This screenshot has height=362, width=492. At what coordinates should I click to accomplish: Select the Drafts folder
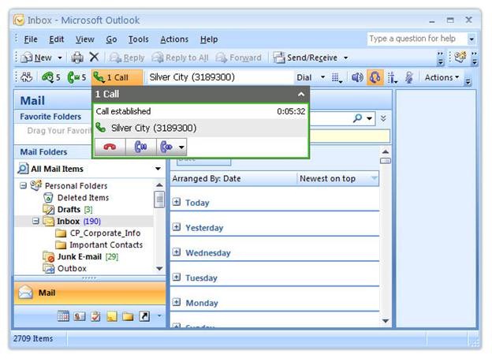click(68, 210)
